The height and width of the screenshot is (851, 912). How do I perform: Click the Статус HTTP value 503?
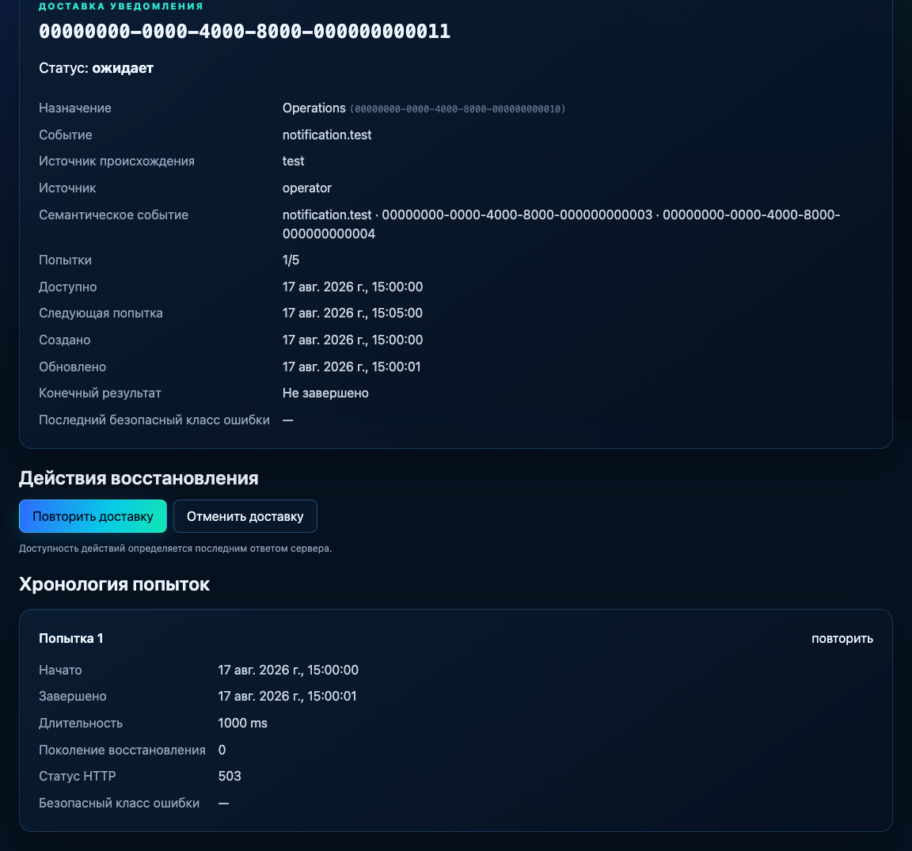230,776
